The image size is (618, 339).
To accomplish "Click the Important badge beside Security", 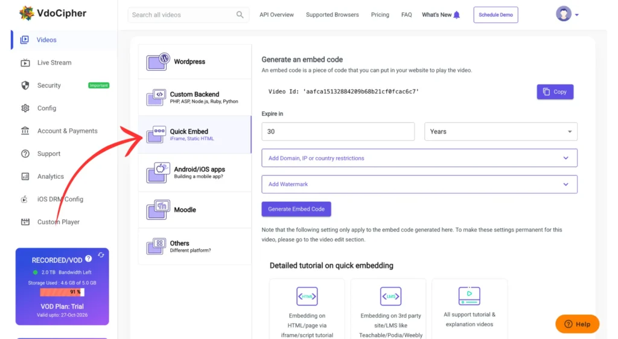I will pos(98,85).
